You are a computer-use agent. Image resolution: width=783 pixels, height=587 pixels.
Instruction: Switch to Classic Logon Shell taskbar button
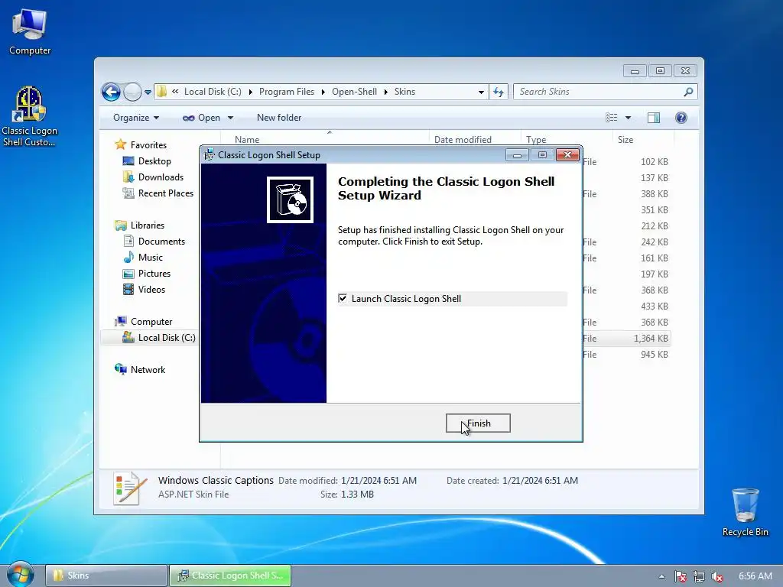pos(230,576)
